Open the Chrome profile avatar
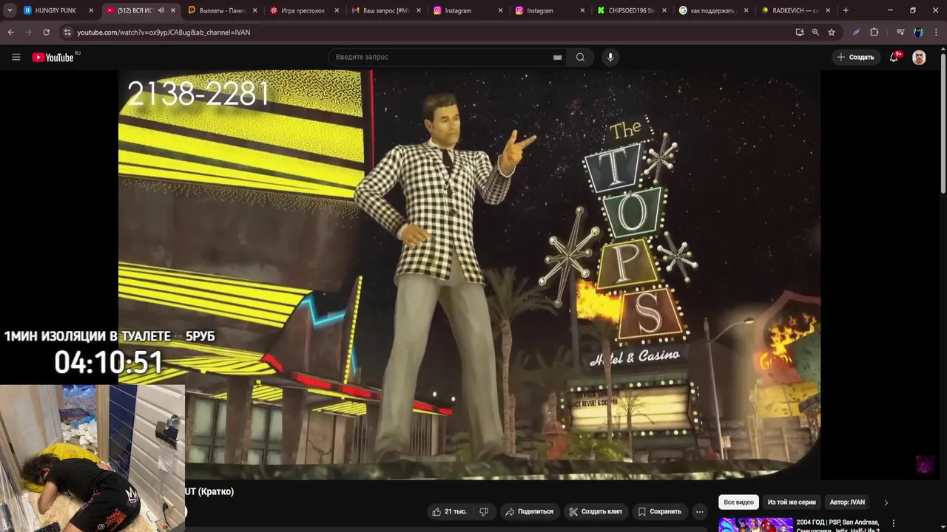Screen dimensions: 947x532 pos(918,33)
